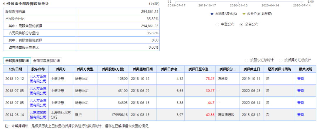Choose 按股东汇总统计 option
This screenshot has width=317, height=129.
click(x=247, y=60)
